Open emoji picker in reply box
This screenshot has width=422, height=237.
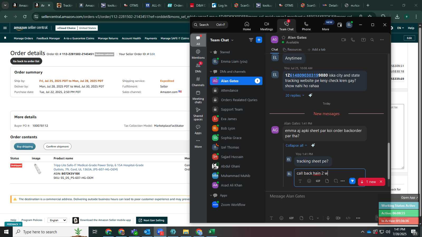click(x=309, y=181)
